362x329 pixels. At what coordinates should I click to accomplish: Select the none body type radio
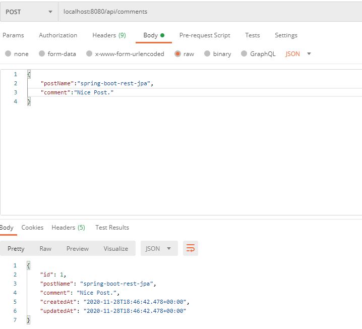8,53
